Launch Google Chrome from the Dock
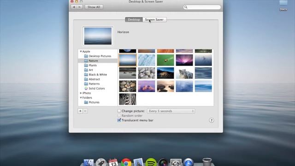This screenshot has width=295, height=166. click(126, 162)
